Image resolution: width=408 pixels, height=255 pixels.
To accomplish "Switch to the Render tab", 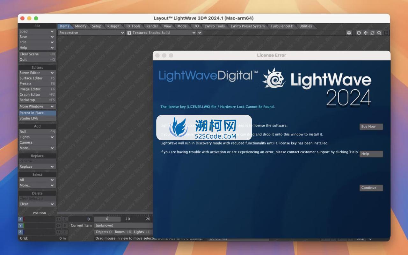I will click(x=152, y=26).
